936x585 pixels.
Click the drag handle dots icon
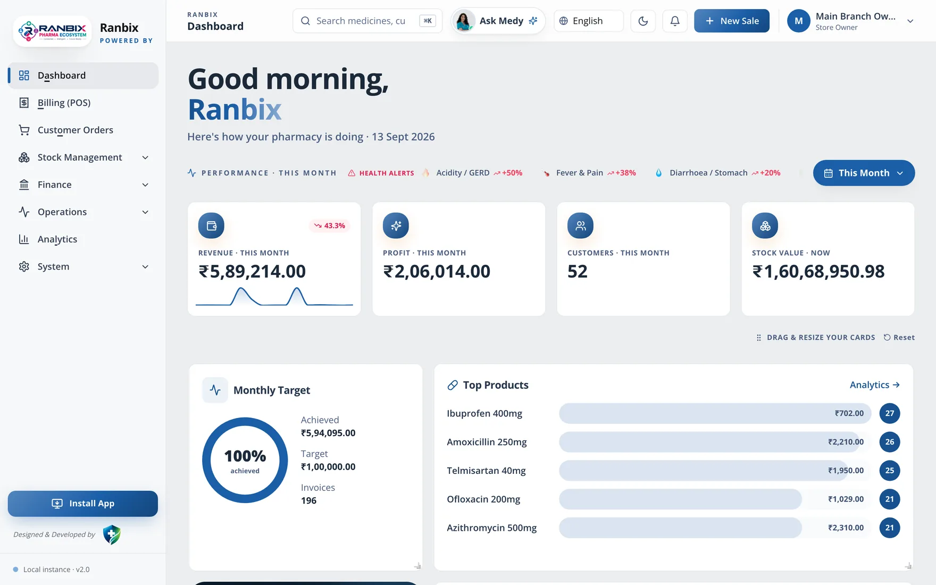(759, 338)
